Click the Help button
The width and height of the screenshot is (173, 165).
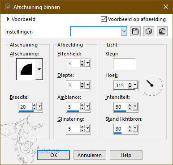[x=126, y=155]
